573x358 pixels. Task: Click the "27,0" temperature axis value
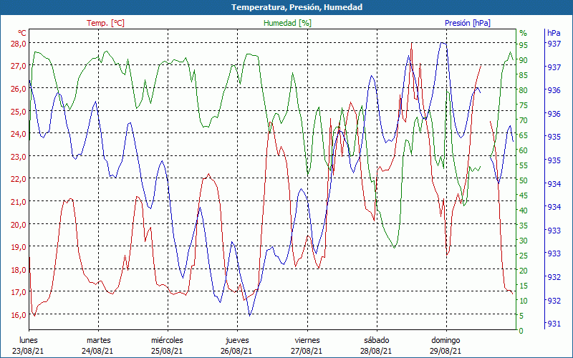pyautogui.click(x=19, y=66)
